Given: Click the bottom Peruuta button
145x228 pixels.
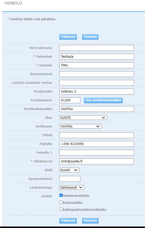Looking at the screenshot, I should [x=90, y=221].
